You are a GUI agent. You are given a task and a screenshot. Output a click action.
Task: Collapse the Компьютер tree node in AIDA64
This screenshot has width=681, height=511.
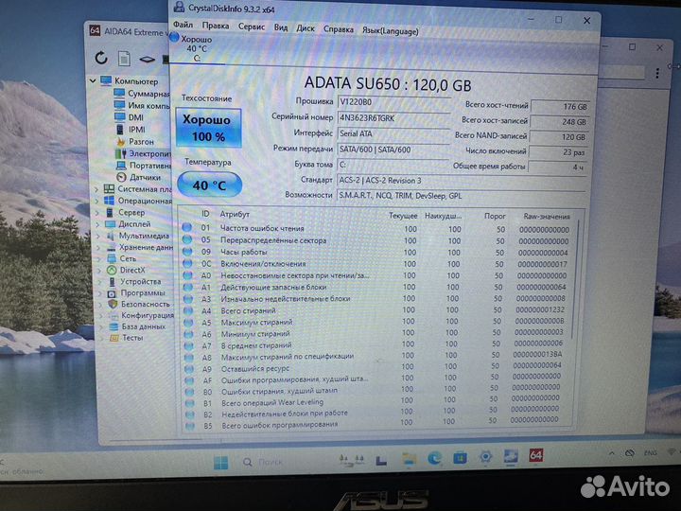click(x=93, y=80)
